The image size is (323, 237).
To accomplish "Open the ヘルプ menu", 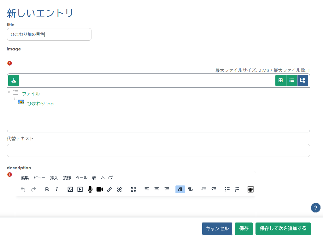I will [107, 178].
